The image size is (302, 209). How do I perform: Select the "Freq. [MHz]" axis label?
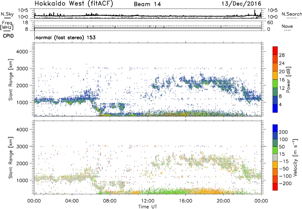click(x=7, y=25)
